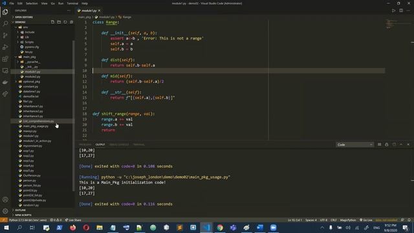
Task: Expand the __pycache__ folder
Action: click(x=33, y=62)
